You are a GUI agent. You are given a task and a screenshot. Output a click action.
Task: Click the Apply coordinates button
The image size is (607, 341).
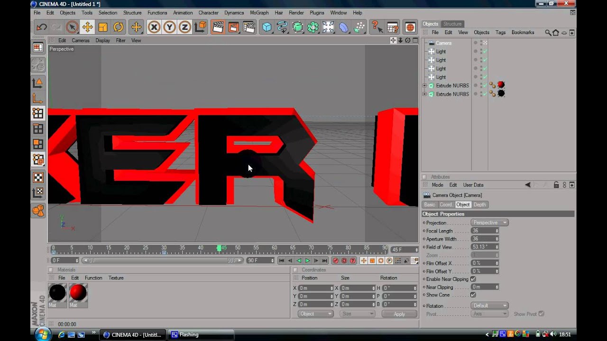(x=399, y=314)
